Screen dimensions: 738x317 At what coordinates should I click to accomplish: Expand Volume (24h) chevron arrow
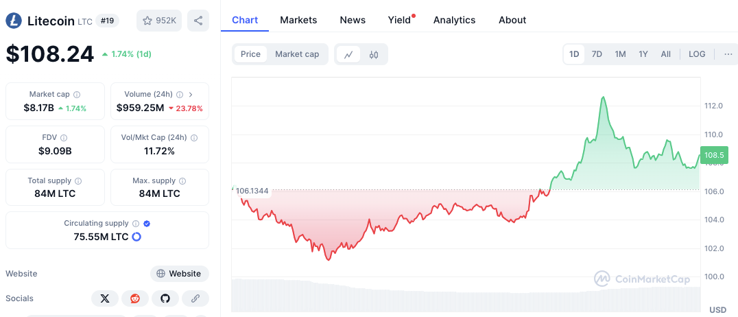pos(191,95)
